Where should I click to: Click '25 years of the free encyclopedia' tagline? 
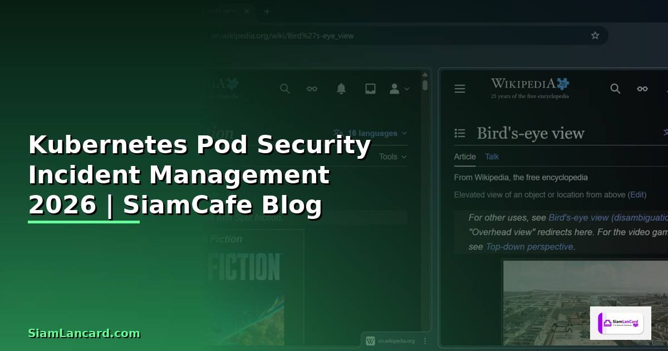coord(530,96)
